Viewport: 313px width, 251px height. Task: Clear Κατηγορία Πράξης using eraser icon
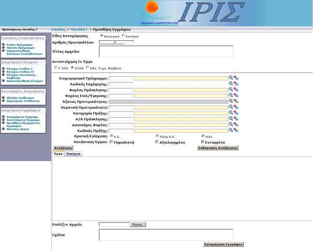pyautogui.click(x=236, y=113)
